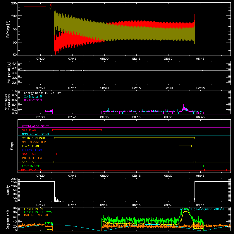Click the red X legend label
Screen dimensions: 234x234
[x=51, y=5]
